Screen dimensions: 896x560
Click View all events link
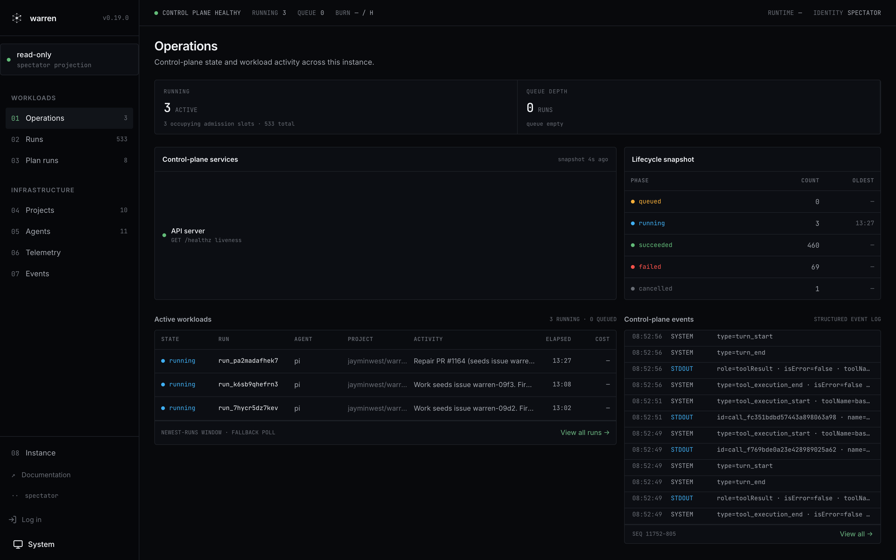pyautogui.click(x=856, y=534)
